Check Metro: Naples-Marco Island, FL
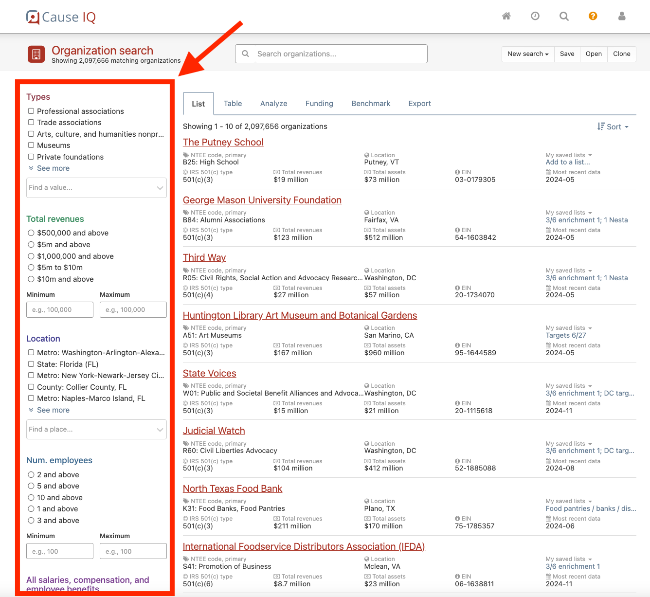The height and width of the screenshot is (597, 650). click(31, 398)
